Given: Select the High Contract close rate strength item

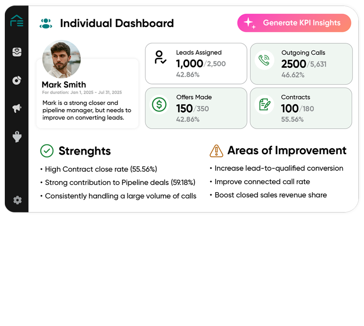Looking at the screenshot, I should pos(101,169).
